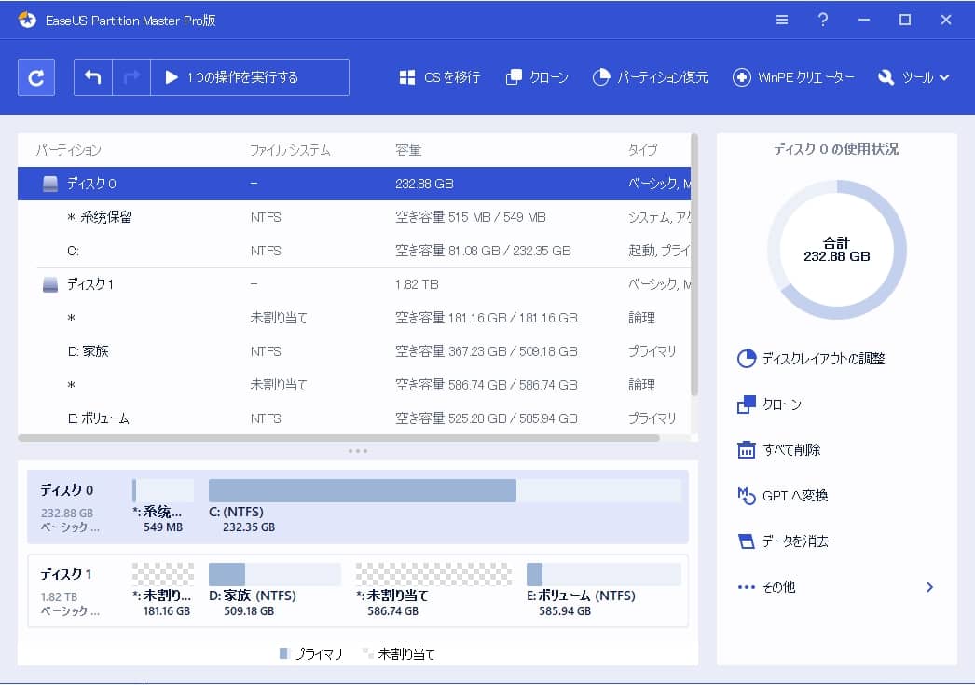Screen dimensions: 975x685
Task: Open パーティション復元 recovery feature
Action: 651,77
